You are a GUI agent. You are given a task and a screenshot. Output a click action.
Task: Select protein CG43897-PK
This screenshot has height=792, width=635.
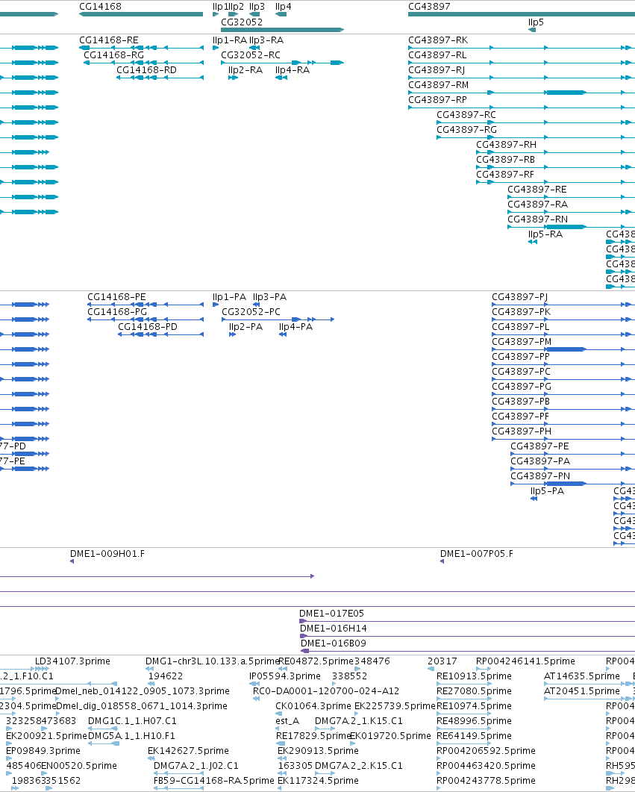pyautogui.click(x=522, y=311)
